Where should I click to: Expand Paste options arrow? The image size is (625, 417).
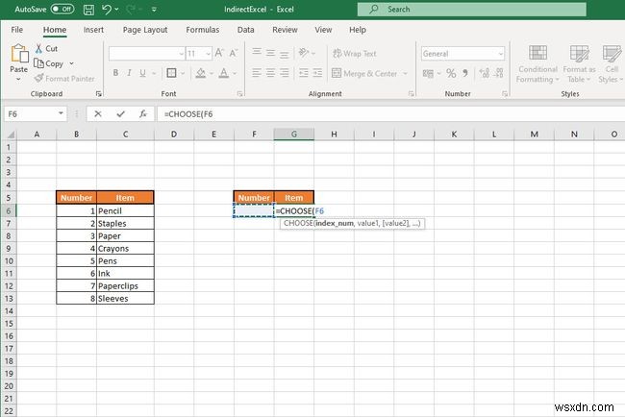tap(18, 79)
